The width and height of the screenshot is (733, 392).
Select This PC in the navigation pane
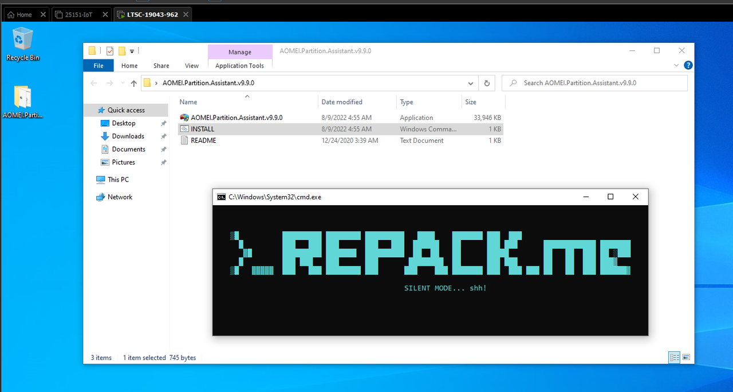coord(118,179)
